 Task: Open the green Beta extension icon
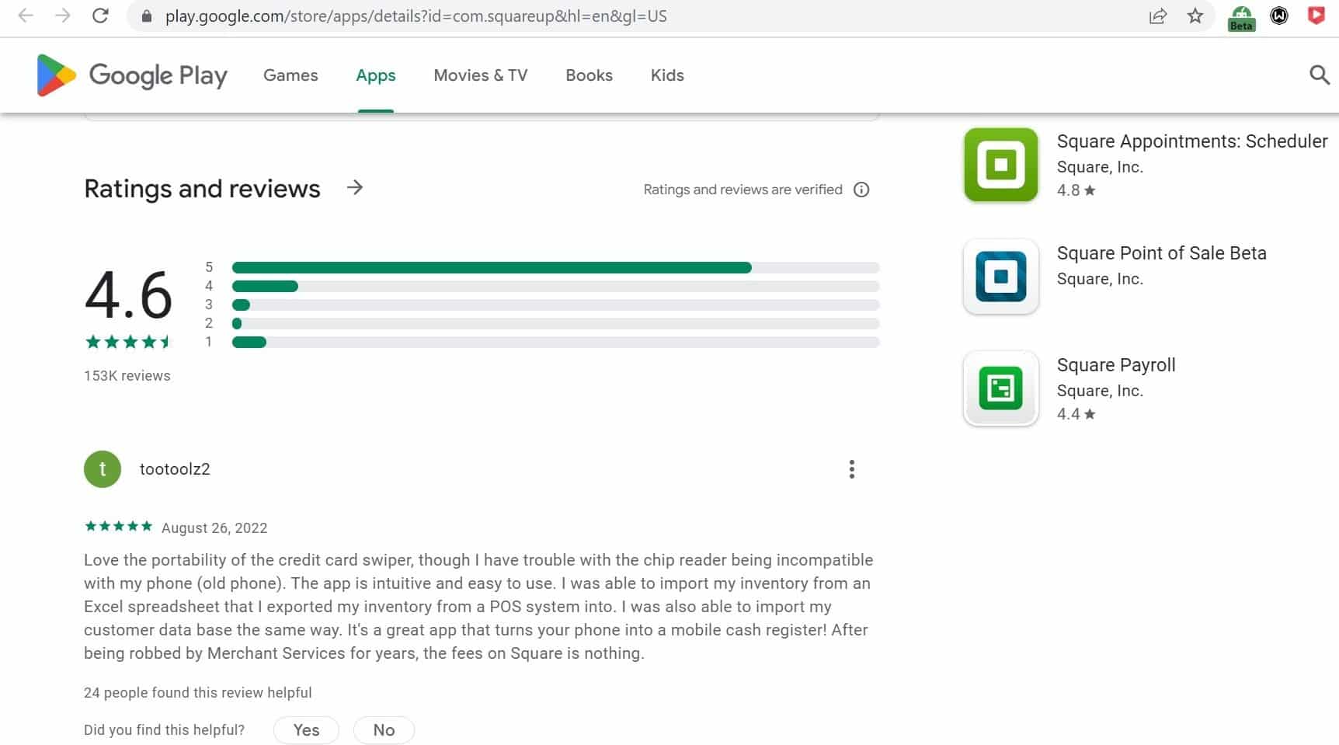coord(1241,17)
